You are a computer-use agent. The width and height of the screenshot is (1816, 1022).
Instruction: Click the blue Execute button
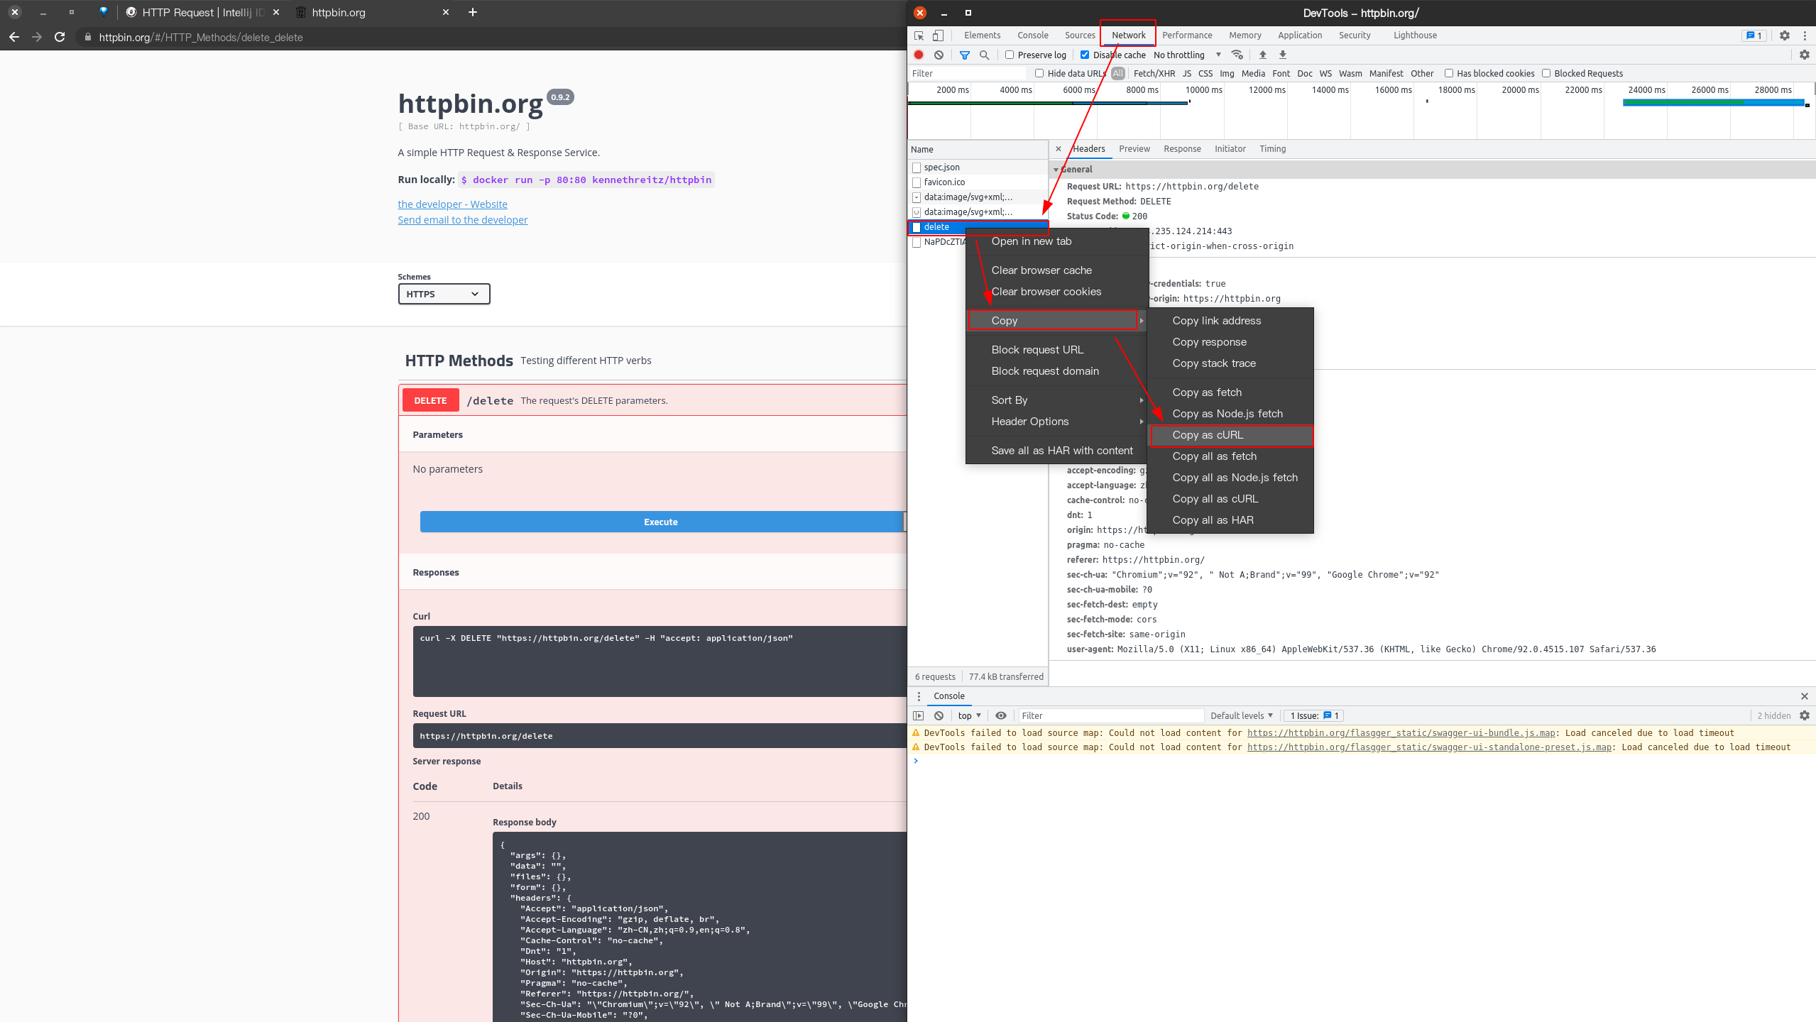(x=661, y=522)
